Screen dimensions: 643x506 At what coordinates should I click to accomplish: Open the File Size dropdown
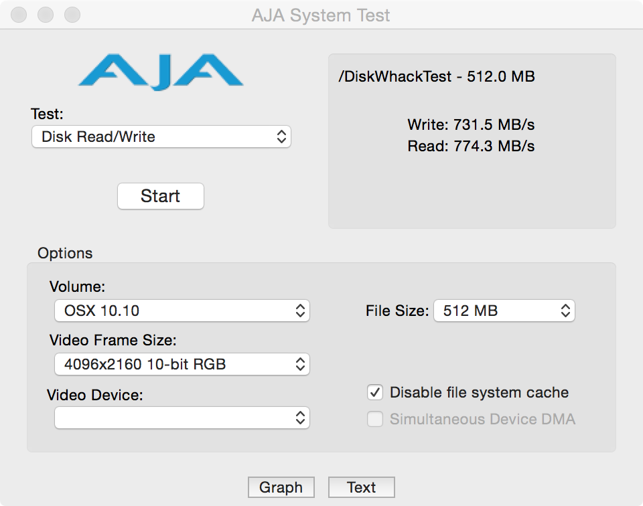[x=504, y=311]
